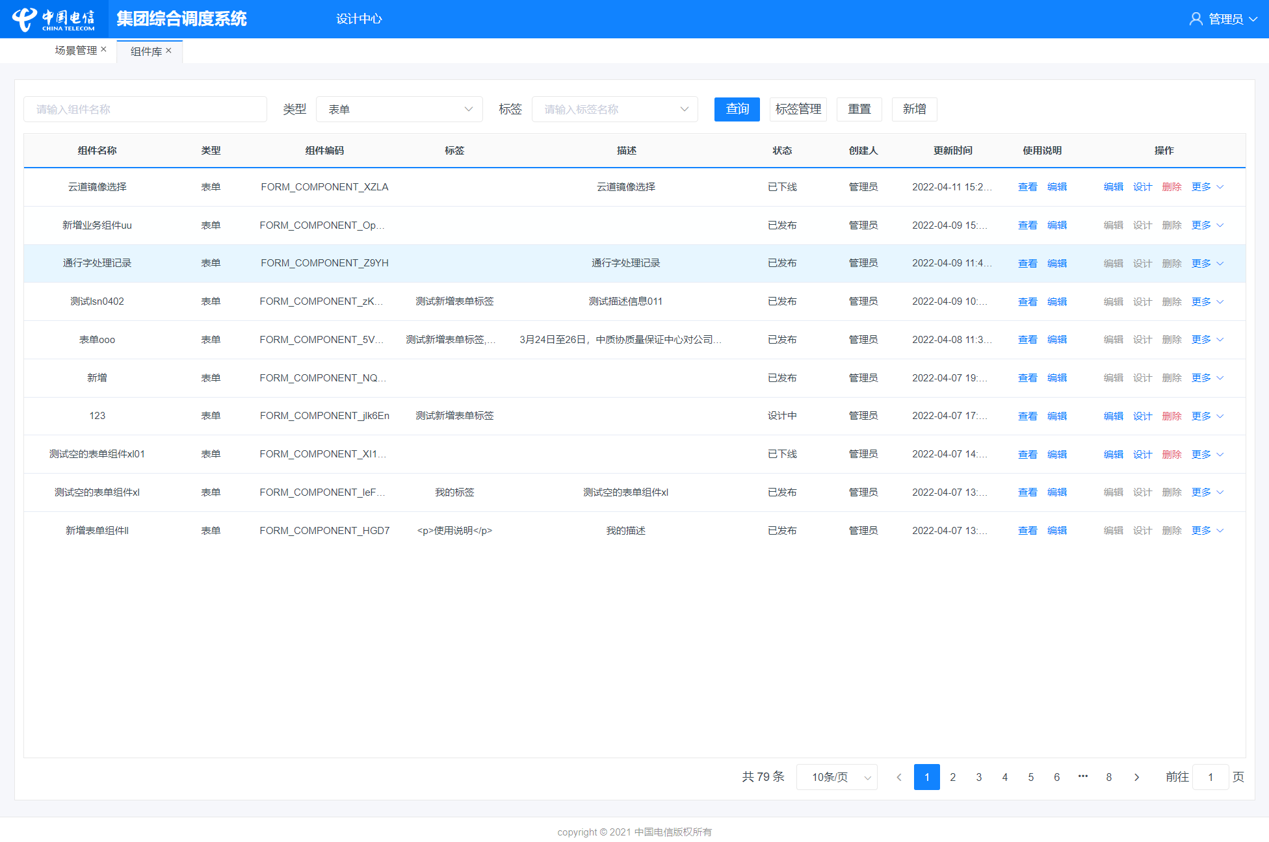Click the administrator user avatar icon
The image size is (1269, 842).
1195,19
